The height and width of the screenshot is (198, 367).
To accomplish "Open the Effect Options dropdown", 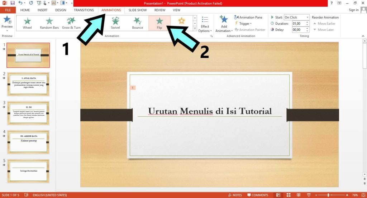I will (205, 25).
